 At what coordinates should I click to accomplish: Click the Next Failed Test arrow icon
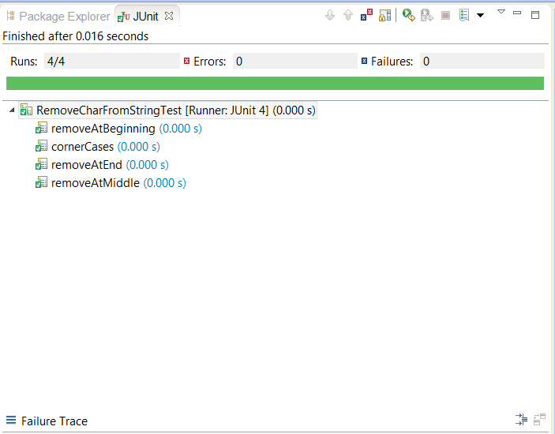click(330, 15)
